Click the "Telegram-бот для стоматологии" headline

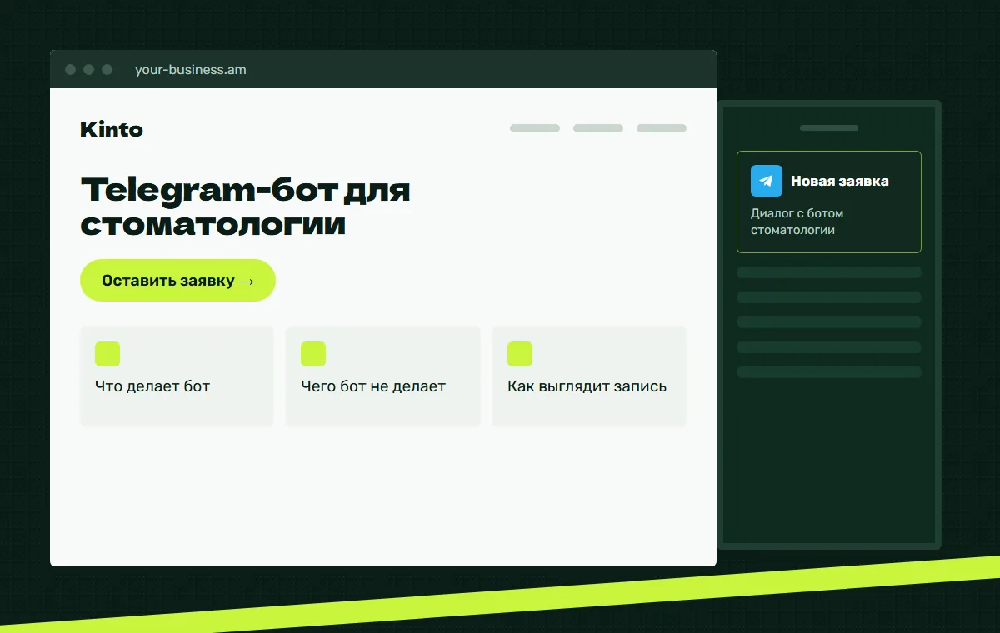[x=246, y=207]
